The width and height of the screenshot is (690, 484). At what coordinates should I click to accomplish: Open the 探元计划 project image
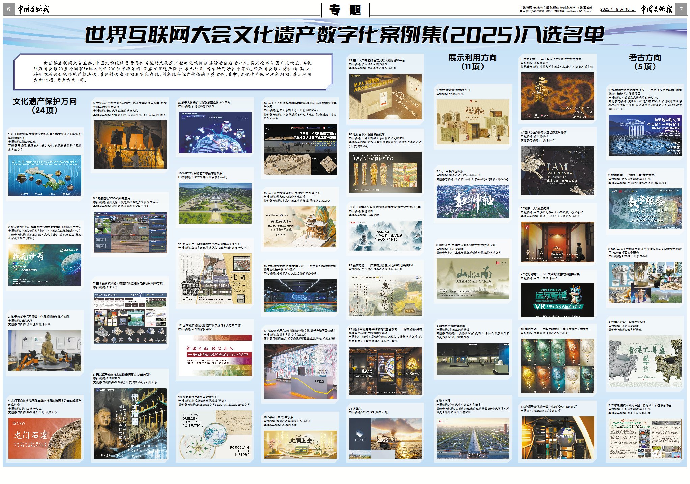click(x=45, y=265)
